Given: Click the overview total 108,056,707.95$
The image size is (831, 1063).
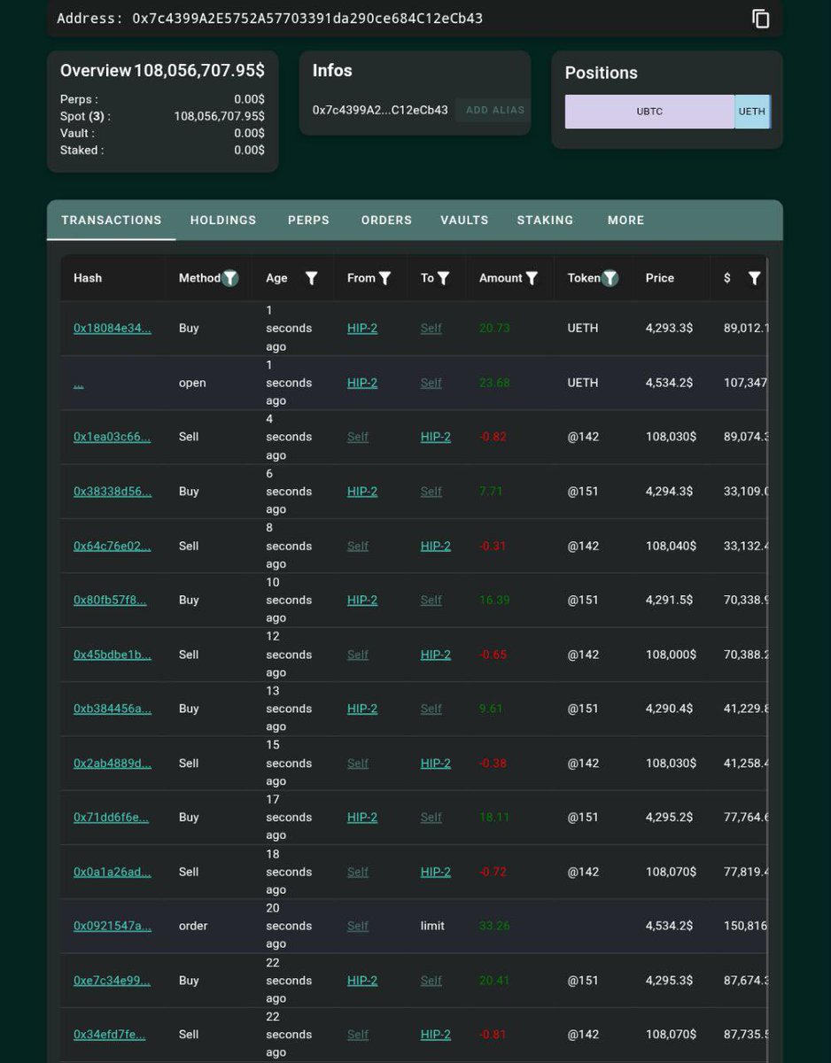Looking at the screenshot, I should pos(199,70).
